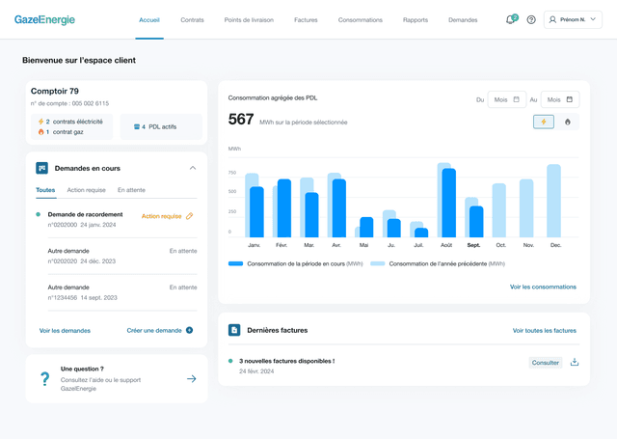
Task: Select the Action requise filter tab
Action: pyautogui.click(x=87, y=191)
